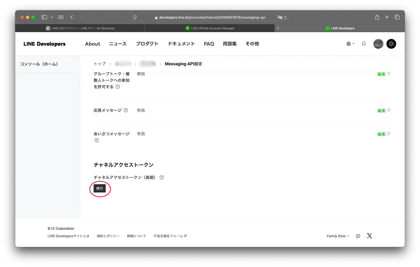Open the プロダクト menu item

click(x=147, y=44)
